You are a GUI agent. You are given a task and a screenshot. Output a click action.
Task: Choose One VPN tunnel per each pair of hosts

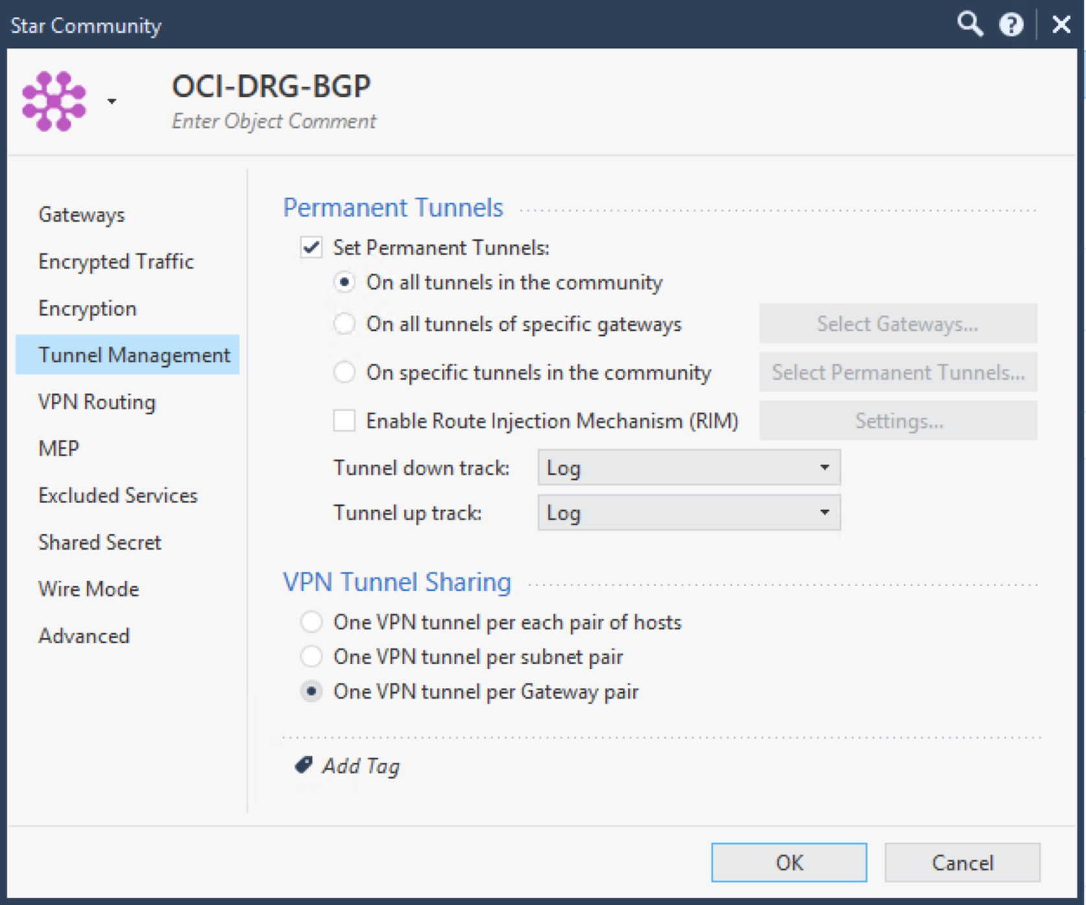(x=311, y=622)
